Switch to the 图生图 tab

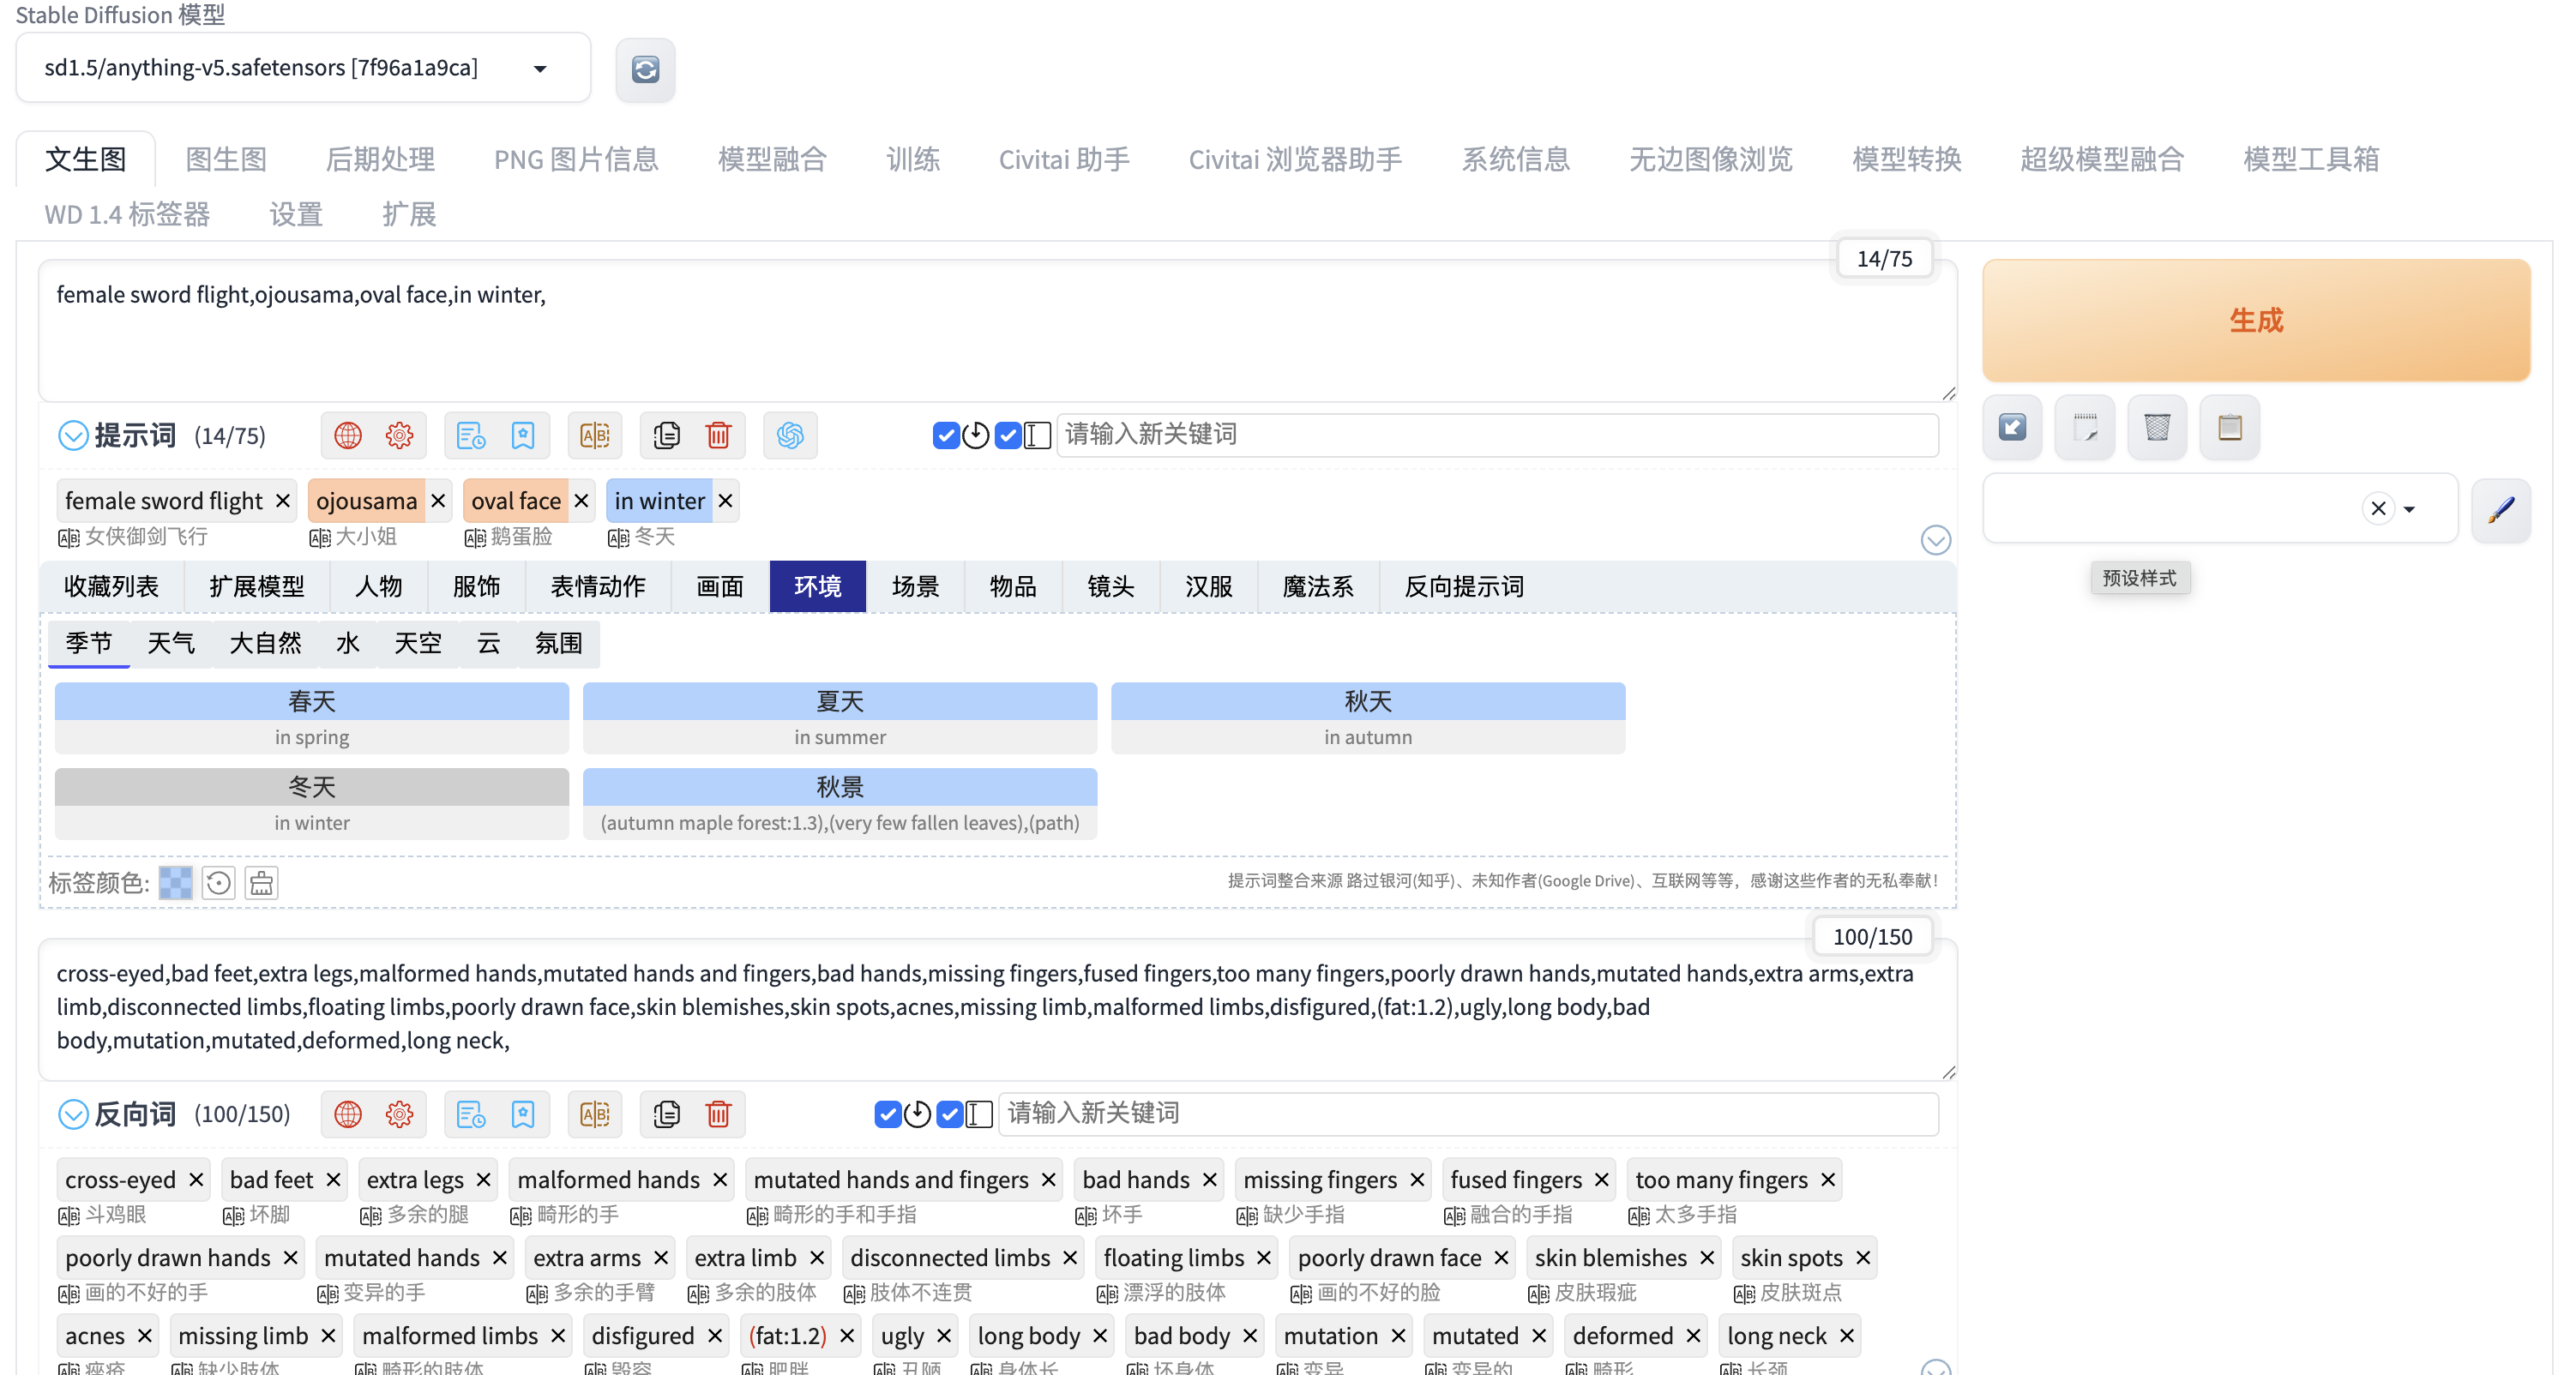tap(226, 159)
